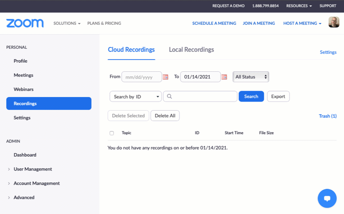
Task: Click the Delete Selected button
Action: click(128, 116)
